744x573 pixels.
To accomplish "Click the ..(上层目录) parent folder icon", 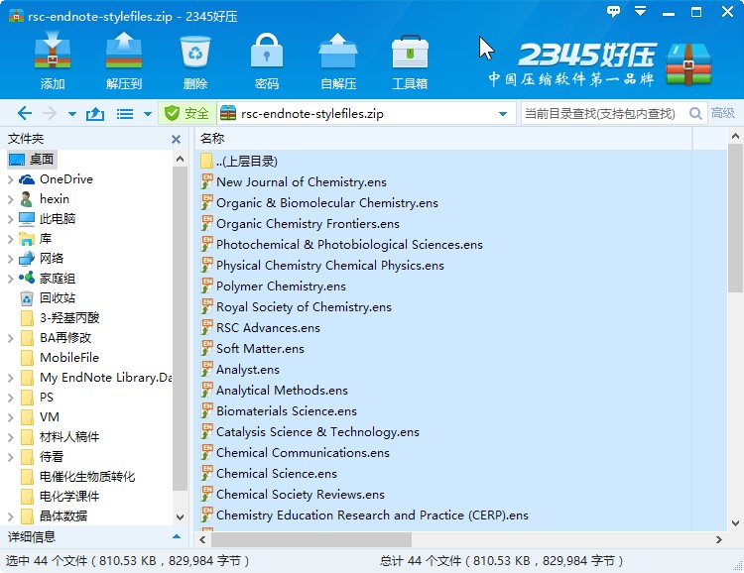I will (206, 162).
